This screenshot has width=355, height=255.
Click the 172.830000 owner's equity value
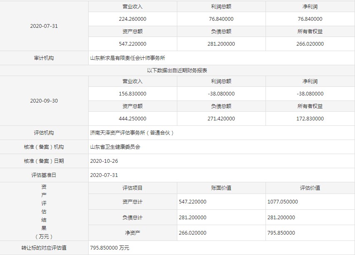(x=310, y=119)
